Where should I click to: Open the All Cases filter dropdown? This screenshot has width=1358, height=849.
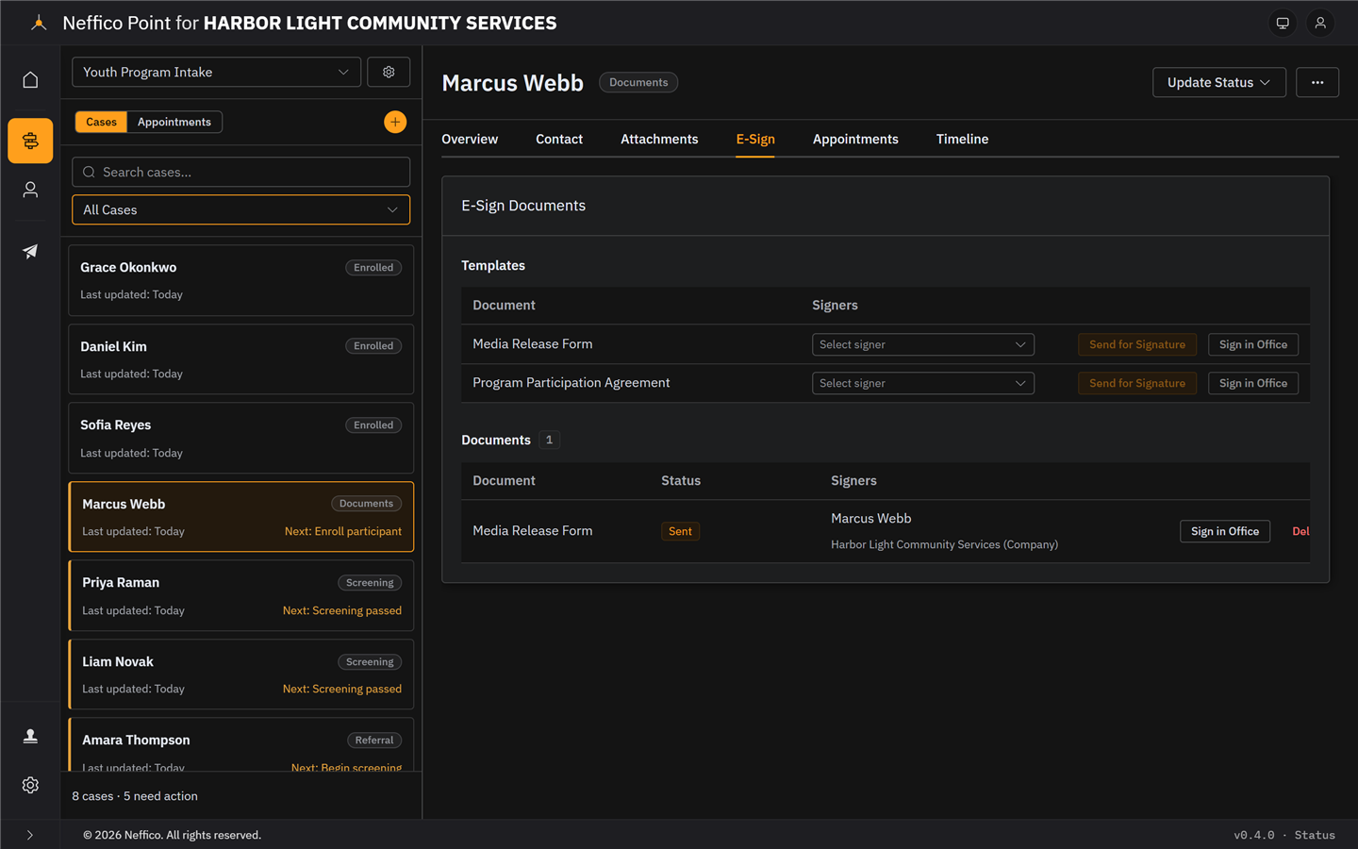point(241,209)
